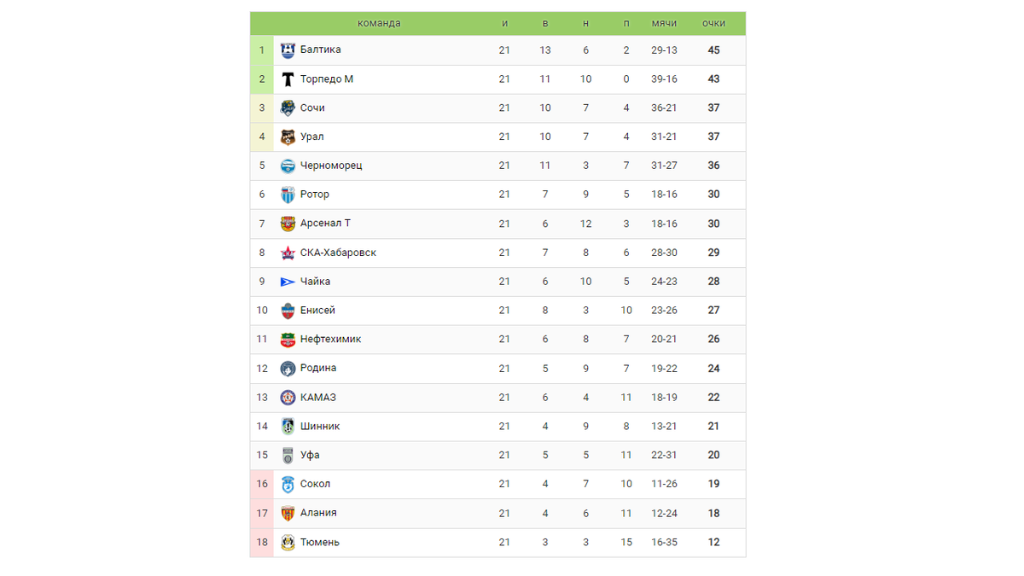This screenshot has width=1024, height=576.
Task: Open the Нефтехимик team name
Action: [330, 340]
